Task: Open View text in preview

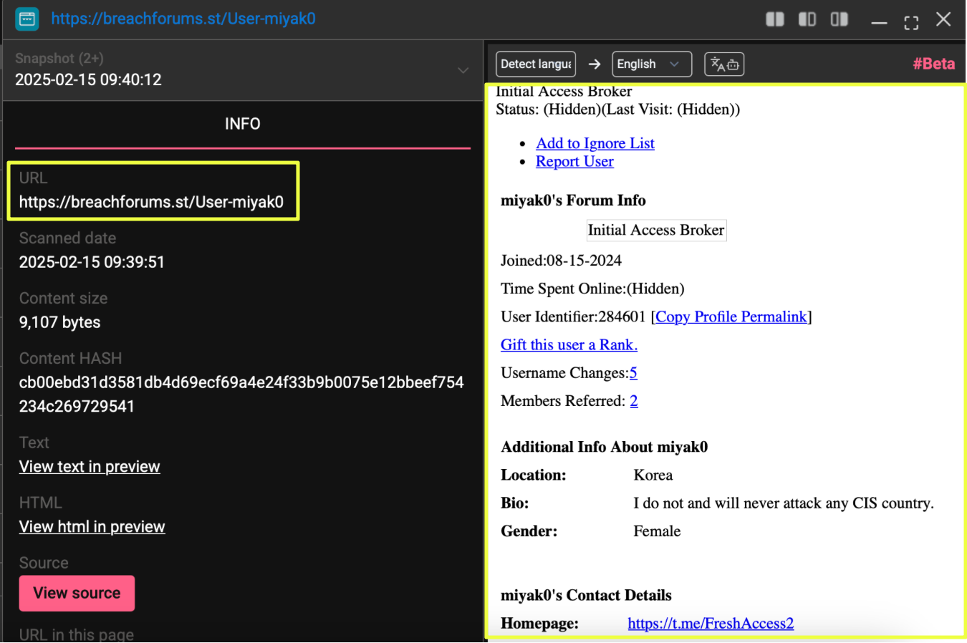Action: coord(90,467)
